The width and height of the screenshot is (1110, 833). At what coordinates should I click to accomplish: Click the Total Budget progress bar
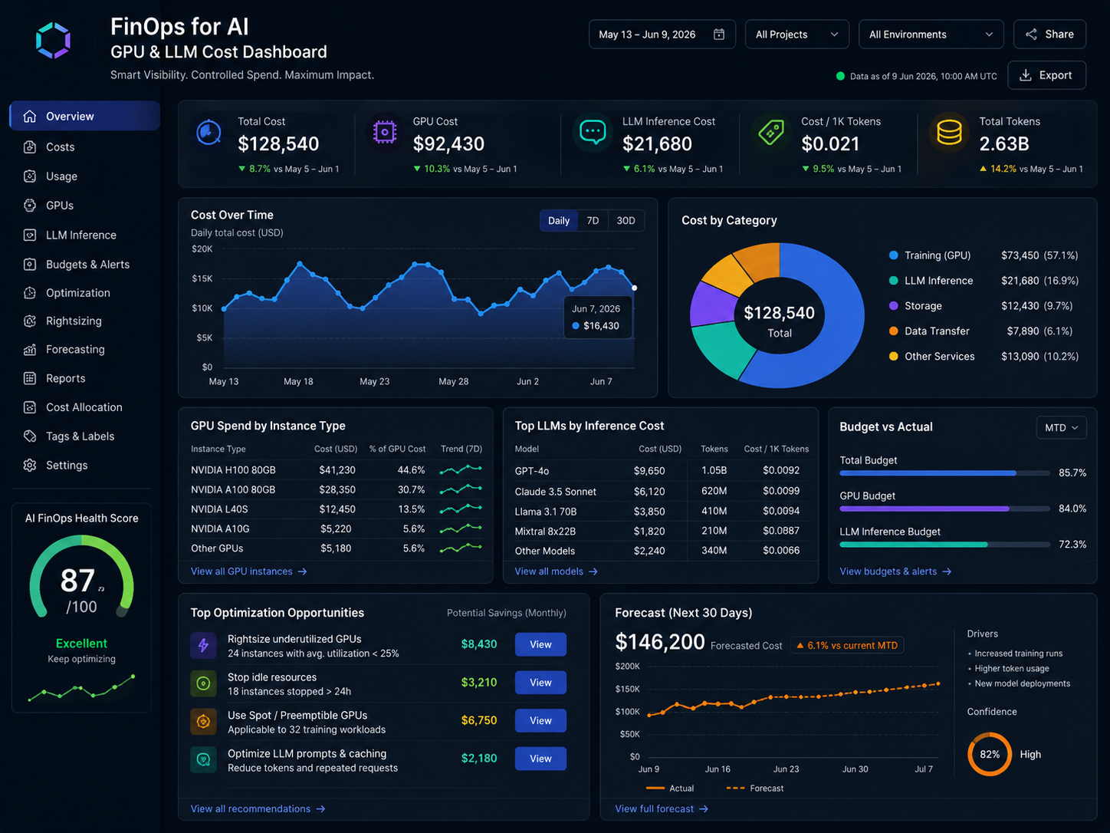[x=944, y=473]
